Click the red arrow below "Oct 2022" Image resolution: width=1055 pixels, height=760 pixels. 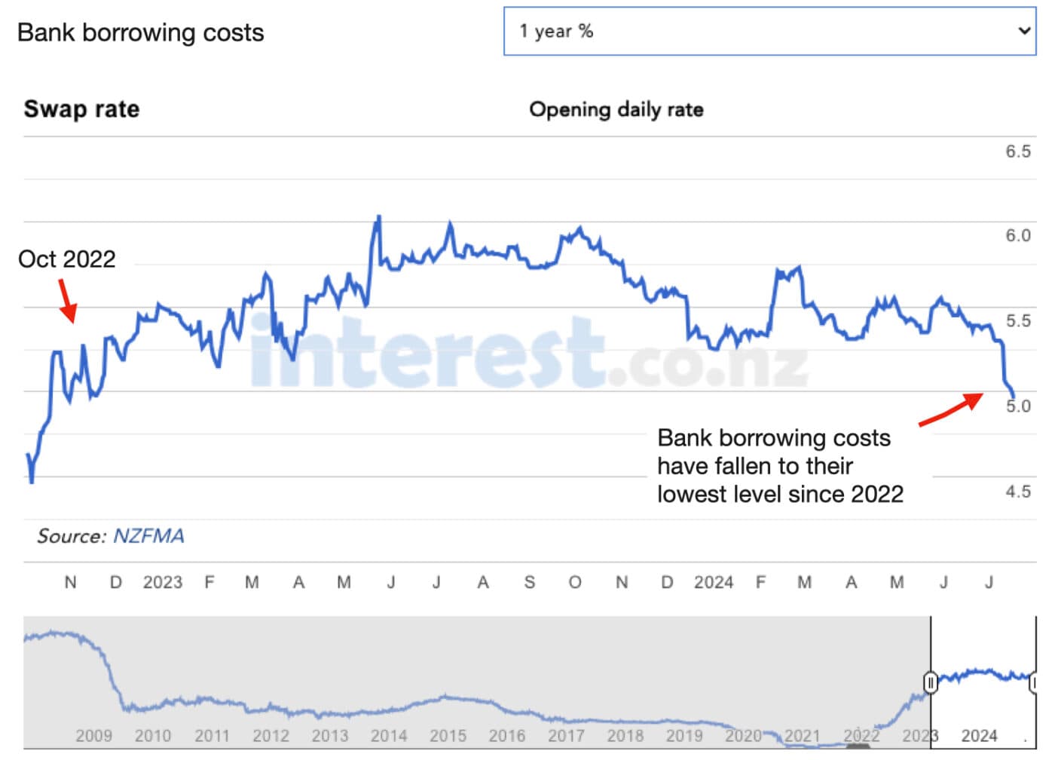pyautogui.click(x=67, y=301)
